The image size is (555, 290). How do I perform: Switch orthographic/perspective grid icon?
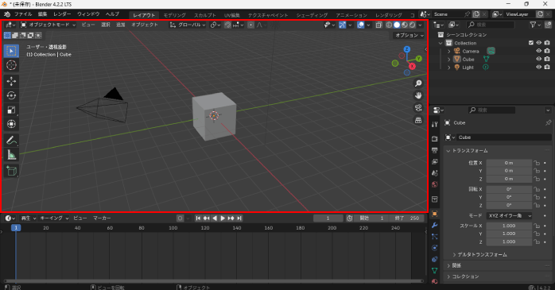coord(418,120)
